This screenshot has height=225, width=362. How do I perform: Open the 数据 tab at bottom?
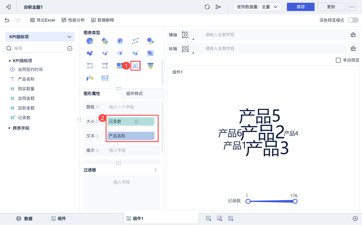coord(24,219)
